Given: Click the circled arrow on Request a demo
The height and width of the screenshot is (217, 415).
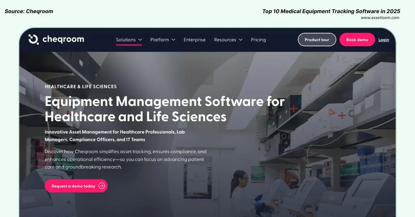Looking at the screenshot, I should point(102,186).
